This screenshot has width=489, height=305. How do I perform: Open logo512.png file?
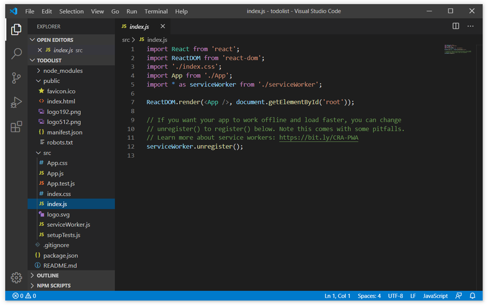coord(71,122)
